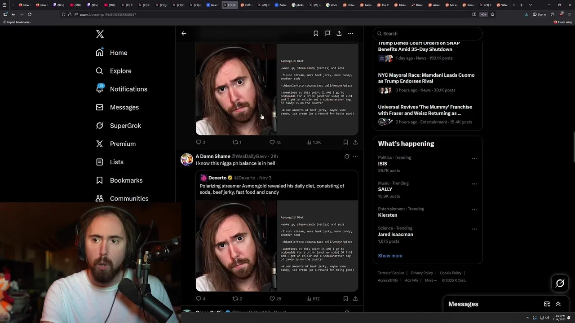Bookmark the post with 25 likes
Viewport: 575px width, 323px height.
(x=345, y=298)
